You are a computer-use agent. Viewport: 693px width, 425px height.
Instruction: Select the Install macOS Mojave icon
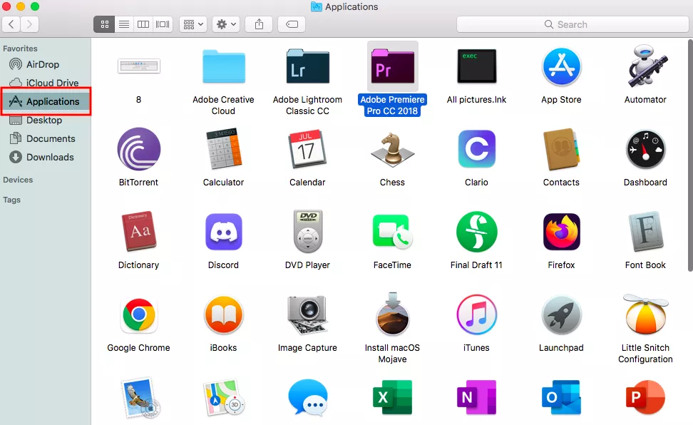coord(392,314)
